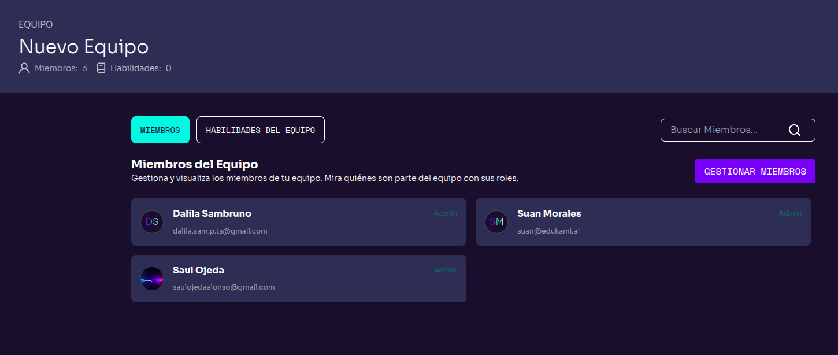Viewport: 838px width, 355px height.
Task: Select the Dalila Sambruno member name
Action: tap(212, 213)
